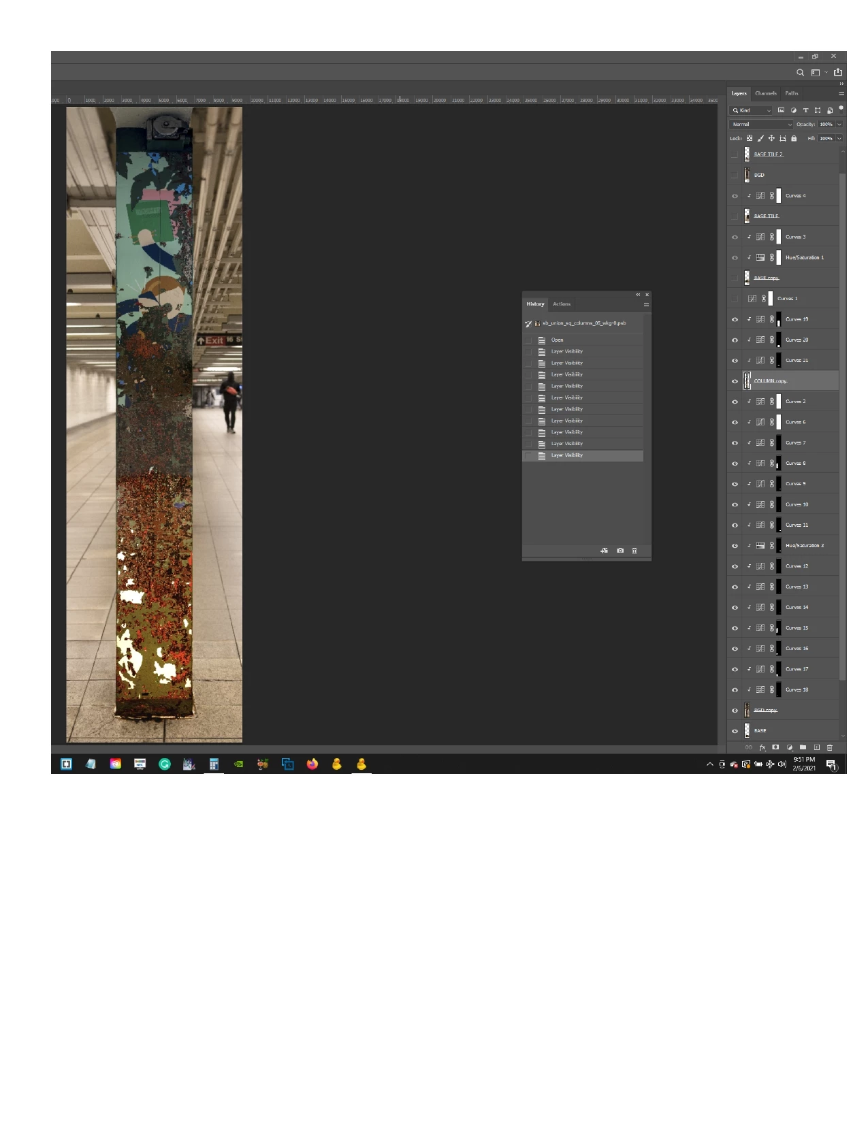Hide the Hue/Saturation 1 layer
This screenshot has height=1123, width=868.
coord(735,258)
